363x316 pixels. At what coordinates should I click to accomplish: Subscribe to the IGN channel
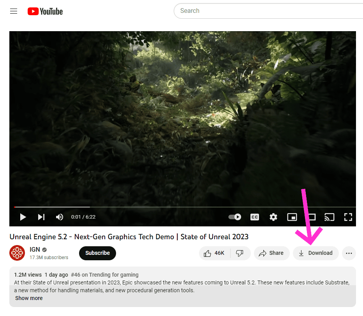(x=97, y=253)
